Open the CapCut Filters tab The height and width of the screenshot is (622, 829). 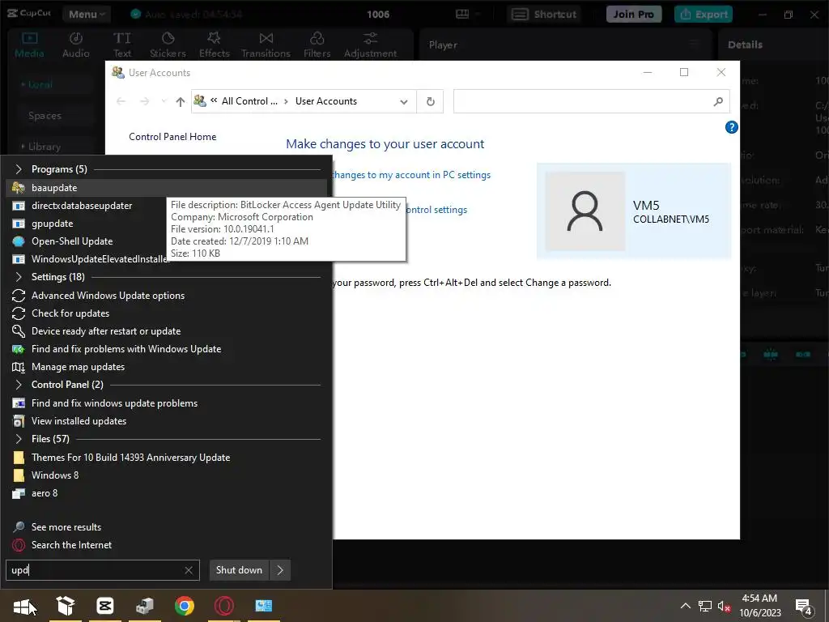coord(317,45)
